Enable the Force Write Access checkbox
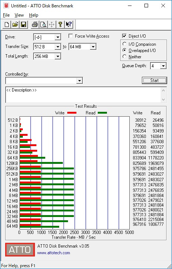The image size is (172, 269). 71,36
